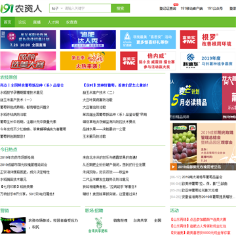Click the shark cartoon thumbnail under 营销

pos(13,226)
